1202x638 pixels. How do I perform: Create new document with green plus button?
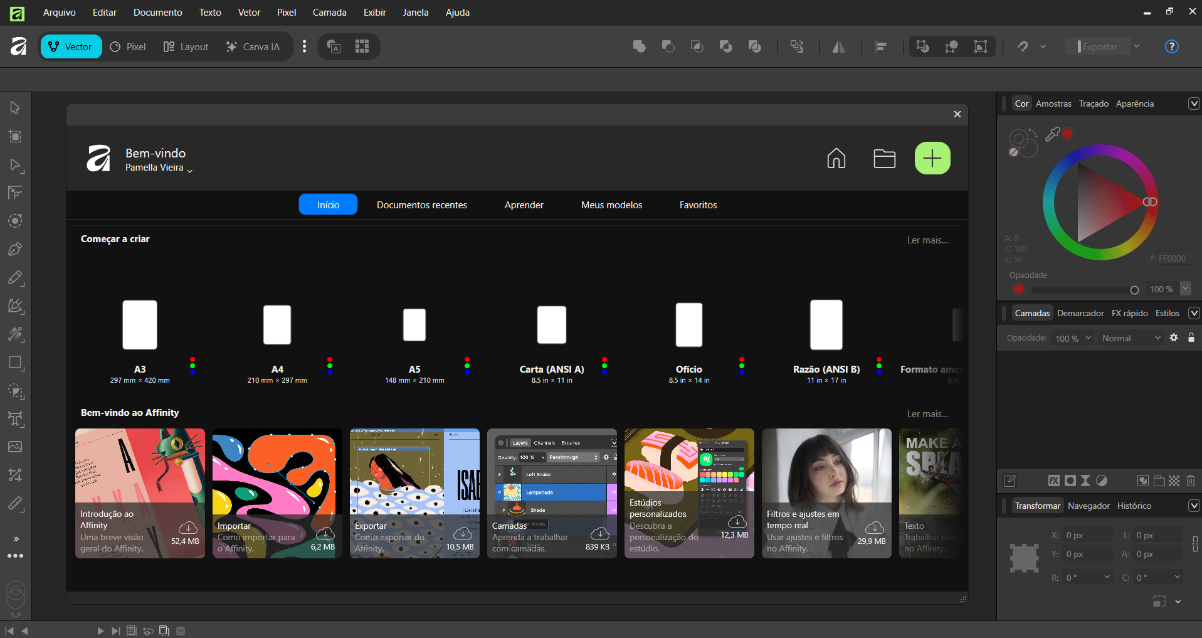pyautogui.click(x=932, y=158)
